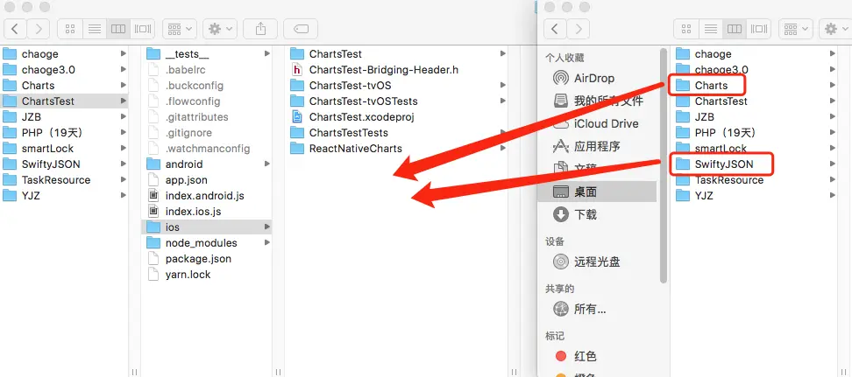Select column view in right window
The image size is (852, 377).
[x=734, y=29]
